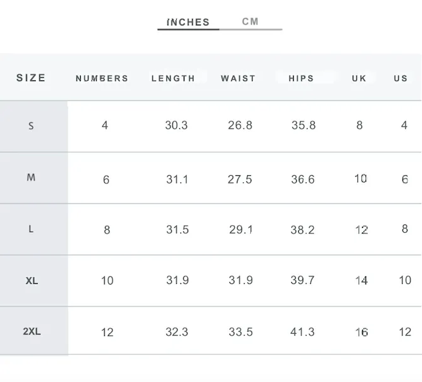
Task: Select the M size row label
Action: 31,178
